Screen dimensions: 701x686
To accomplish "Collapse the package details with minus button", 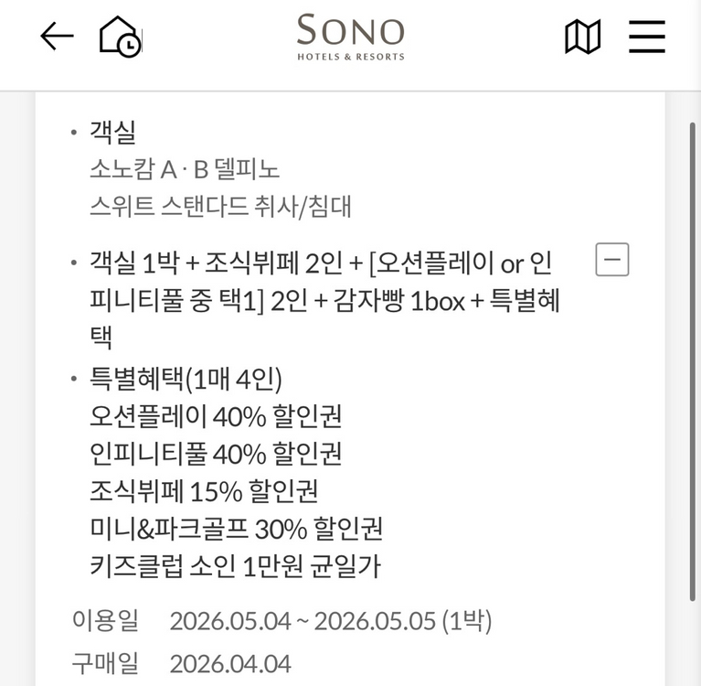I will click(x=612, y=261).
